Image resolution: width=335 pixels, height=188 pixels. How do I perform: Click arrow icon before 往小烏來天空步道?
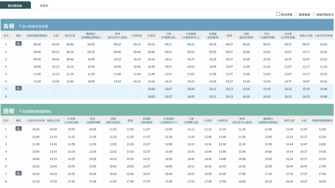pyautogui.click(x=19, y=26)
